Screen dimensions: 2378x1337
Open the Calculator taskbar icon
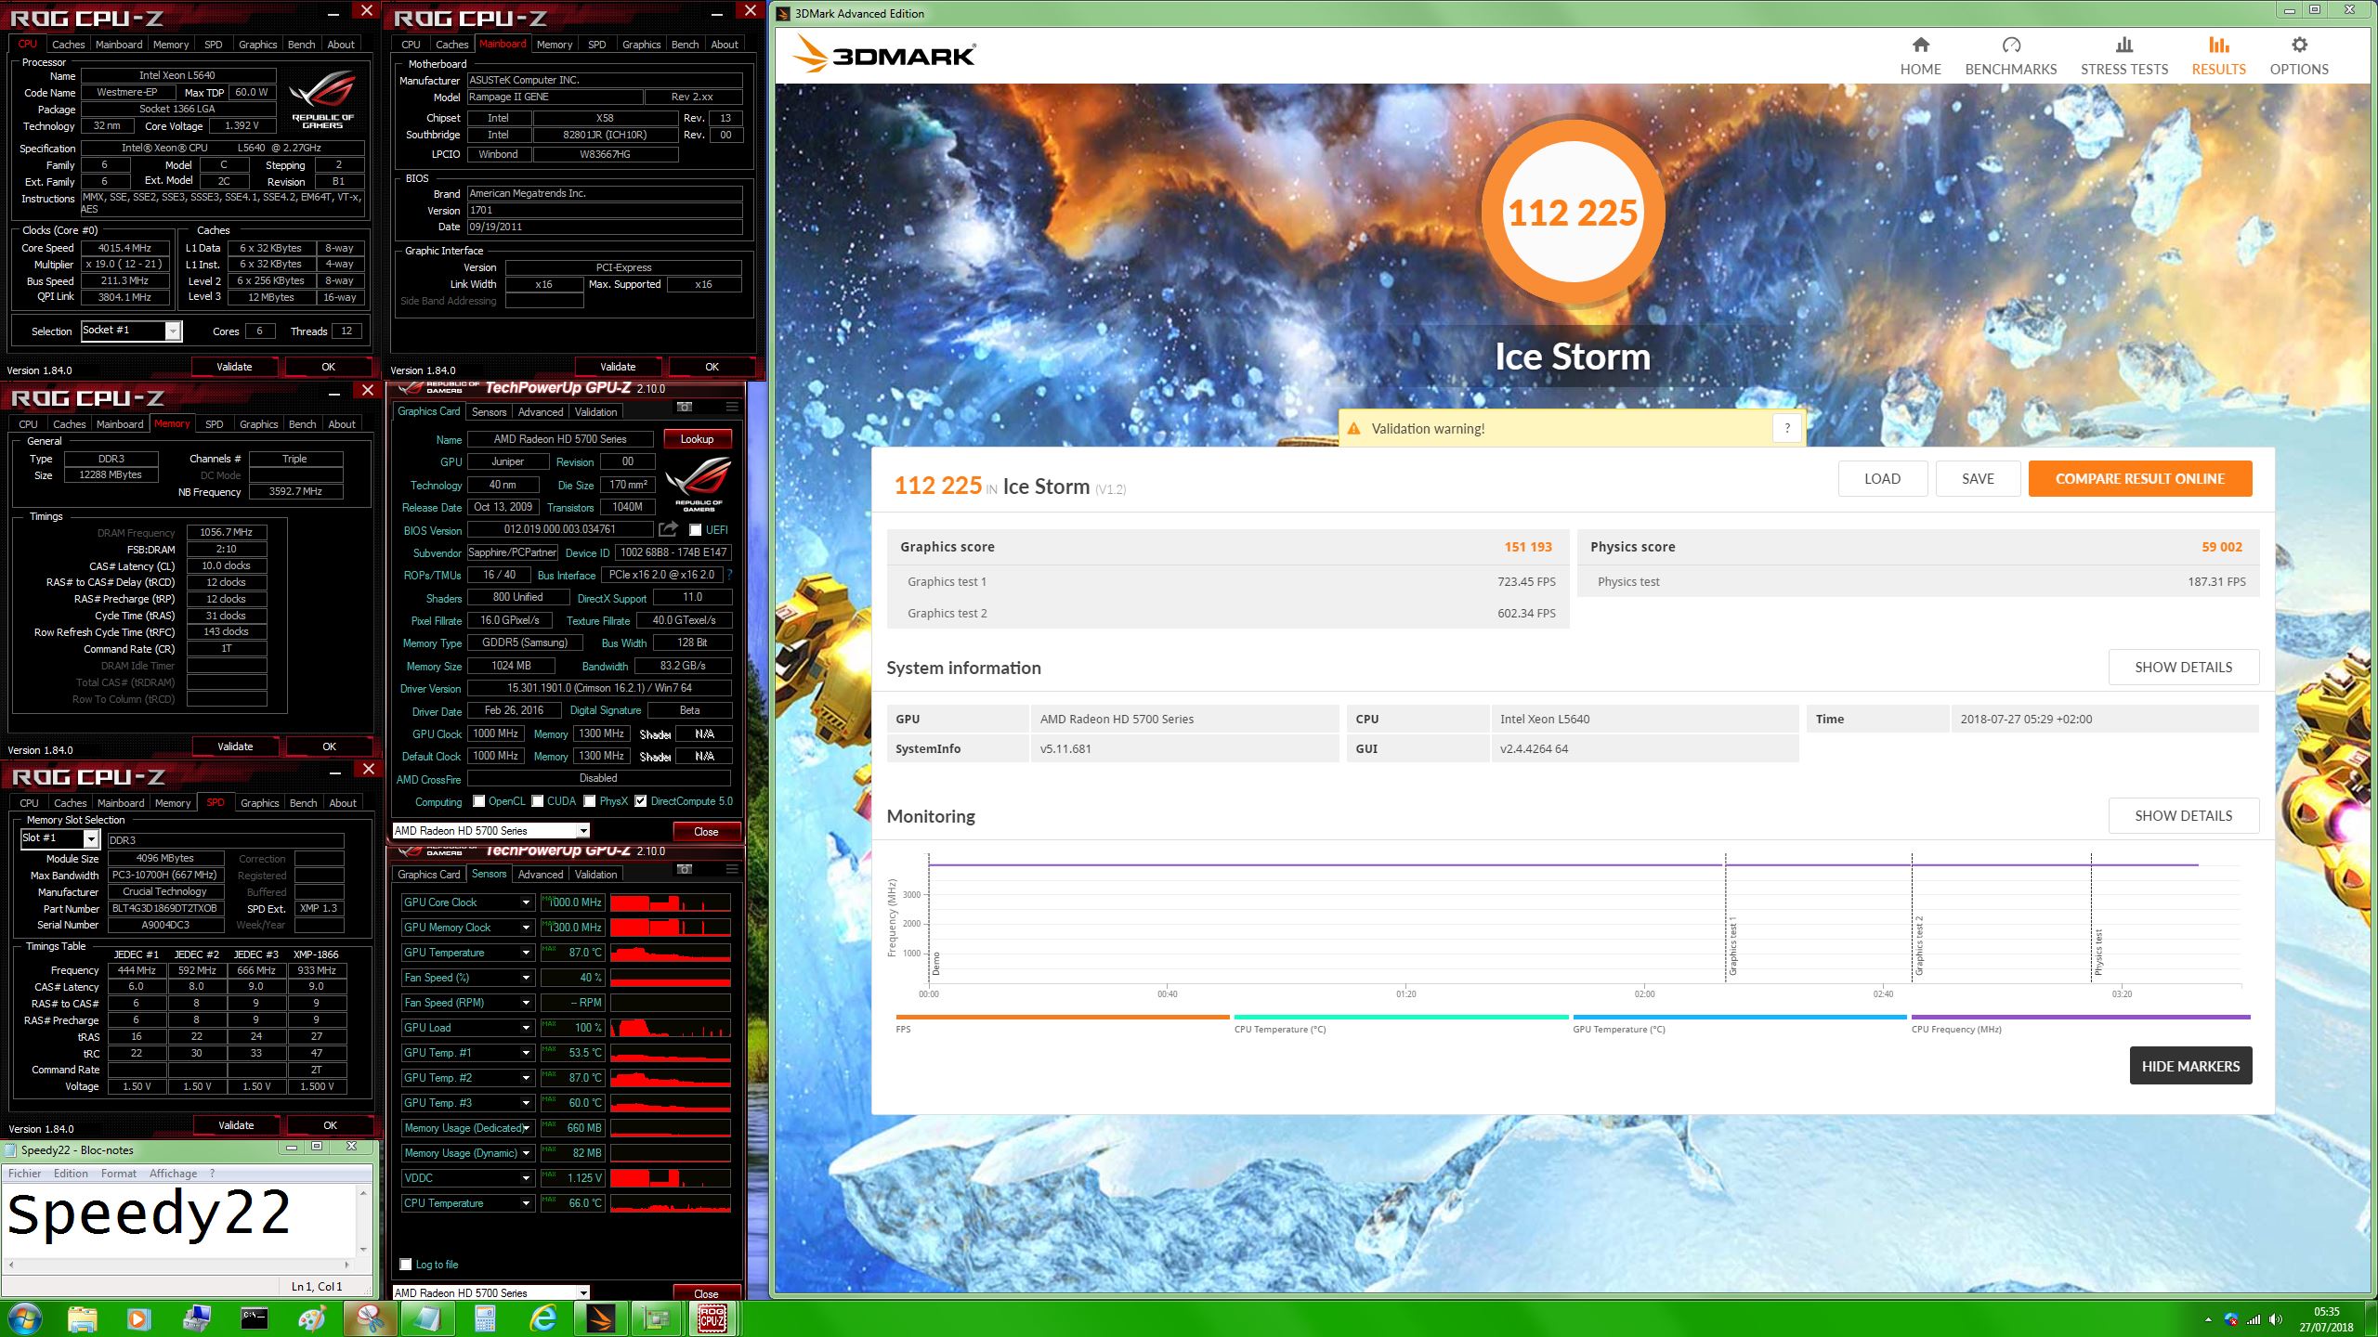point(485,1318)
